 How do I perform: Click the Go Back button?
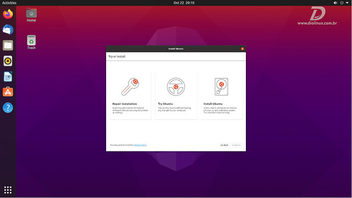(x=224, y=145)
